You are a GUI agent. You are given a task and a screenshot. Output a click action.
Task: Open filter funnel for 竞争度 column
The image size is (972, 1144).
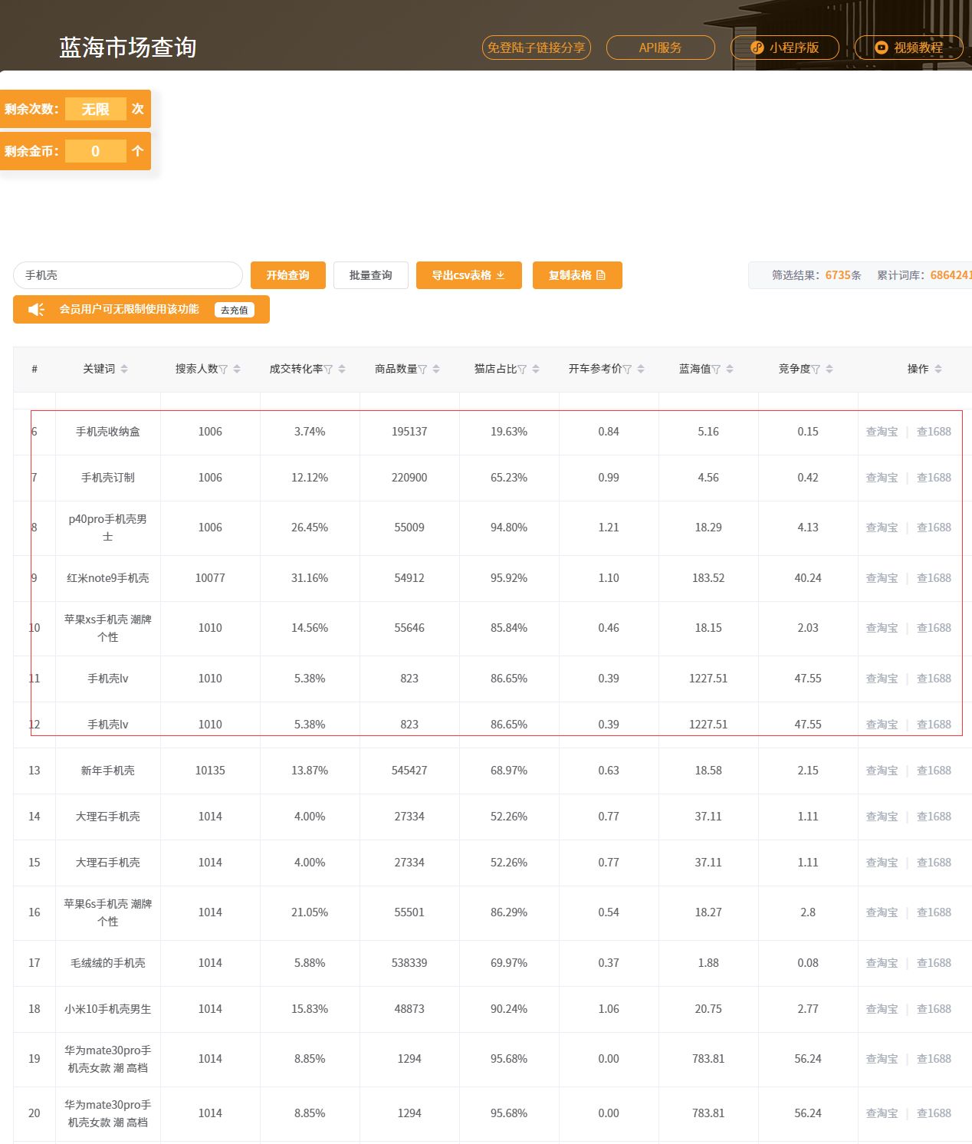(816, 370)
